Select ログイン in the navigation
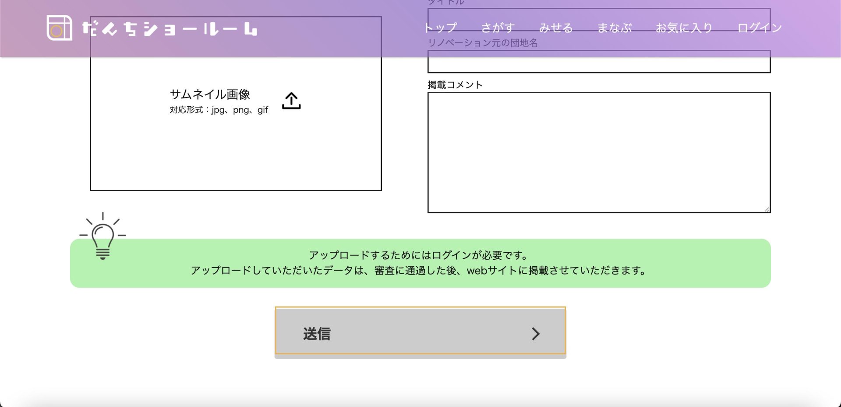The height and width of the screenshot is (407, 841). [x=760, y=28]
